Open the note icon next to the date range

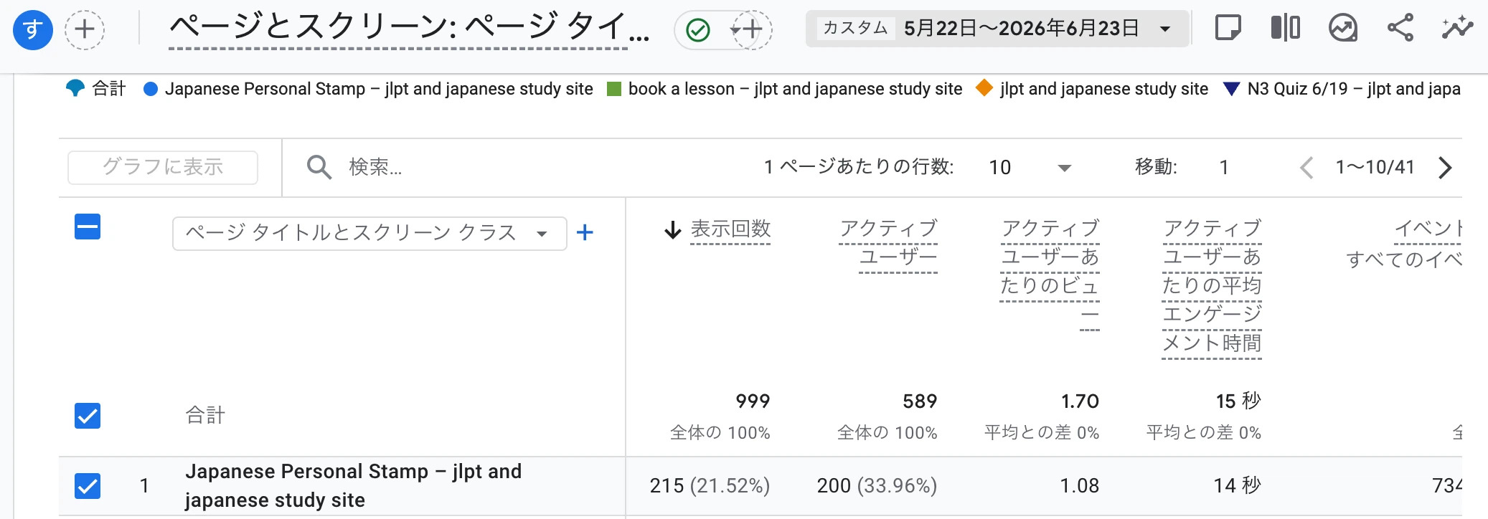click(x=1228, y=29)
